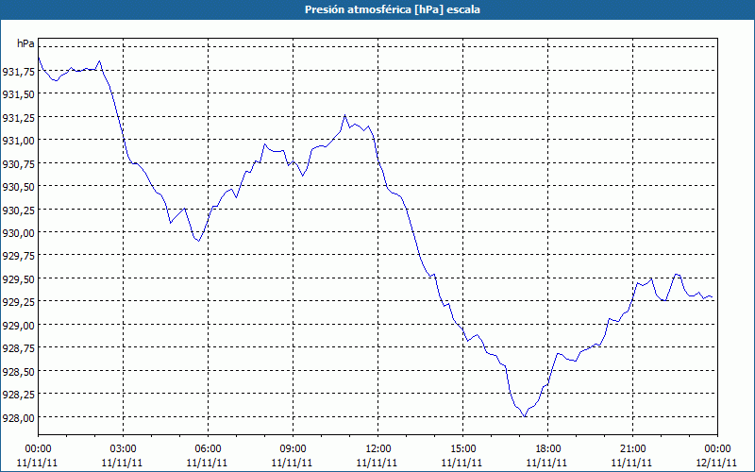The width and height of the screenshot is (755, 472).
Task: Select the 928,50 y-axis value
Action: 18,372
